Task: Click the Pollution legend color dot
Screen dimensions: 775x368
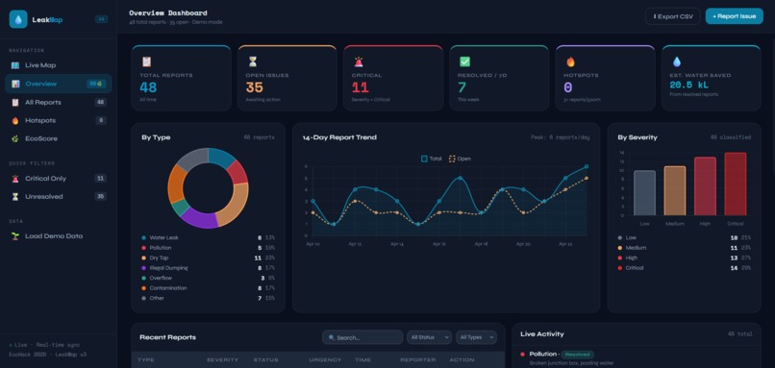Action: pyautogui.click(x=144, y=248)
